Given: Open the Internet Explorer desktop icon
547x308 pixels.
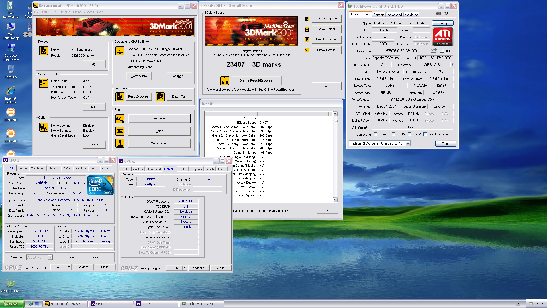Looking at the screenshot, I should coord(11,95).
